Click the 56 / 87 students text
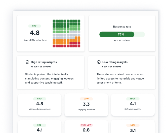167x133 pixels. click(122, 40)
